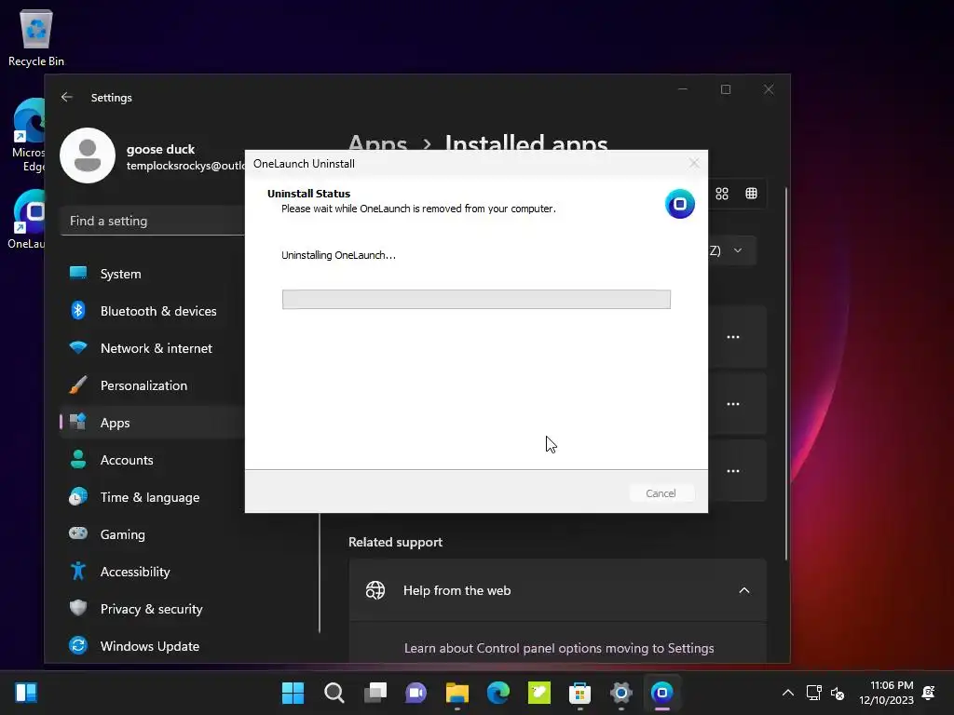Click the Time & language clock icon
The width and height of the screenshot is (954, 715).
point(78,497)
